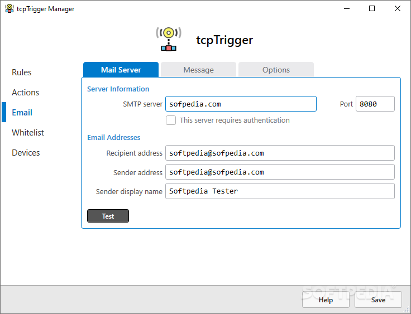This screenshot has width=411, height=314.
Task: Click the 'Sender display name' label
Action: coord(129,192)
